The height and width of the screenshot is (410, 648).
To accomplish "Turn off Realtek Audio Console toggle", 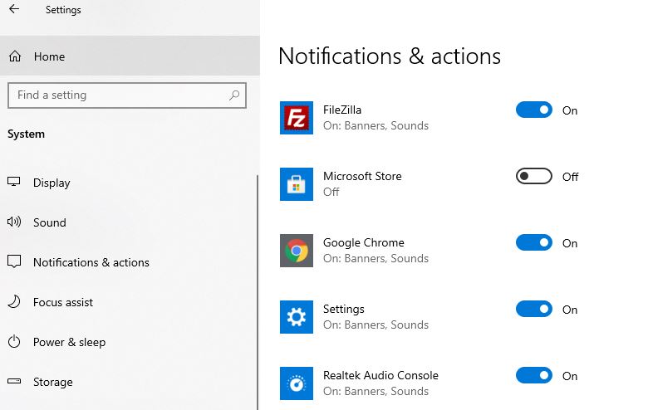I will click(x=534, y=376).
